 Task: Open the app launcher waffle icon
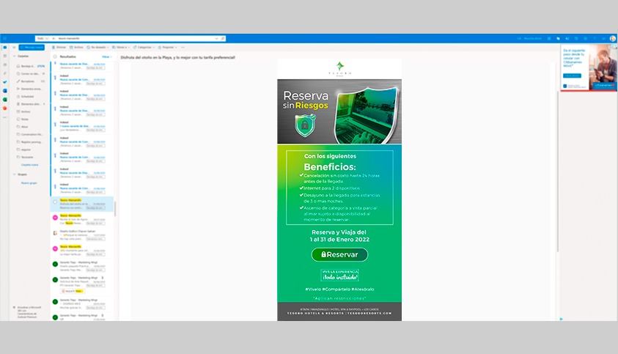tap(4, 38)
